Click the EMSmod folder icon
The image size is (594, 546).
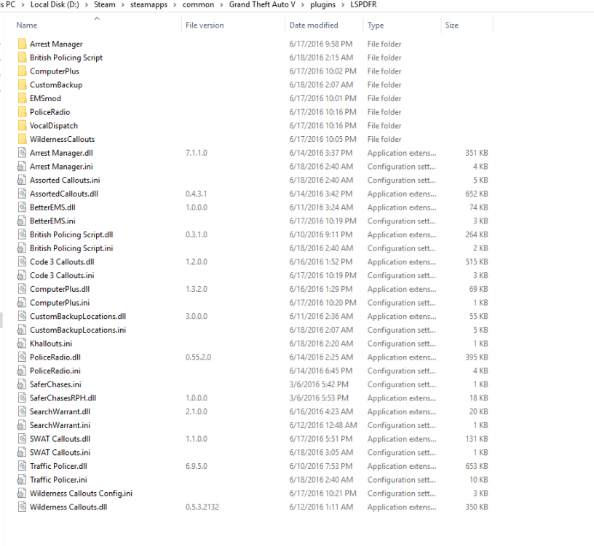coord(23,98)
